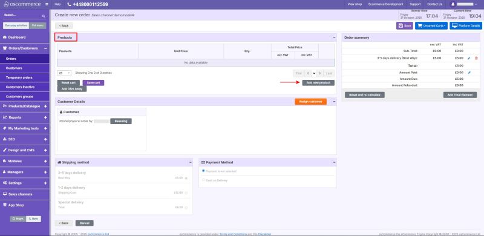Collapse the Payment Method panel
This screenshot has width=484, height=236.
(x=334, y=162)
